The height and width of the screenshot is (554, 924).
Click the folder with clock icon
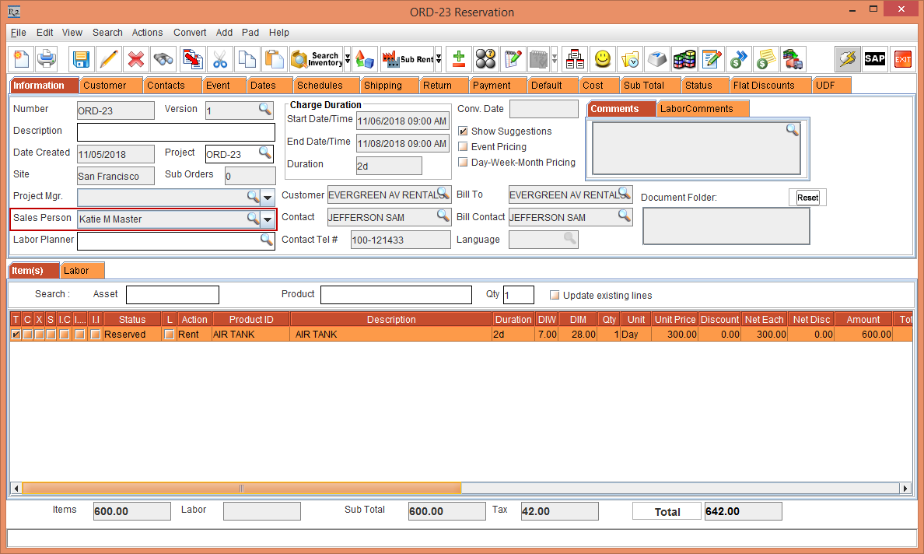[630, 59]
